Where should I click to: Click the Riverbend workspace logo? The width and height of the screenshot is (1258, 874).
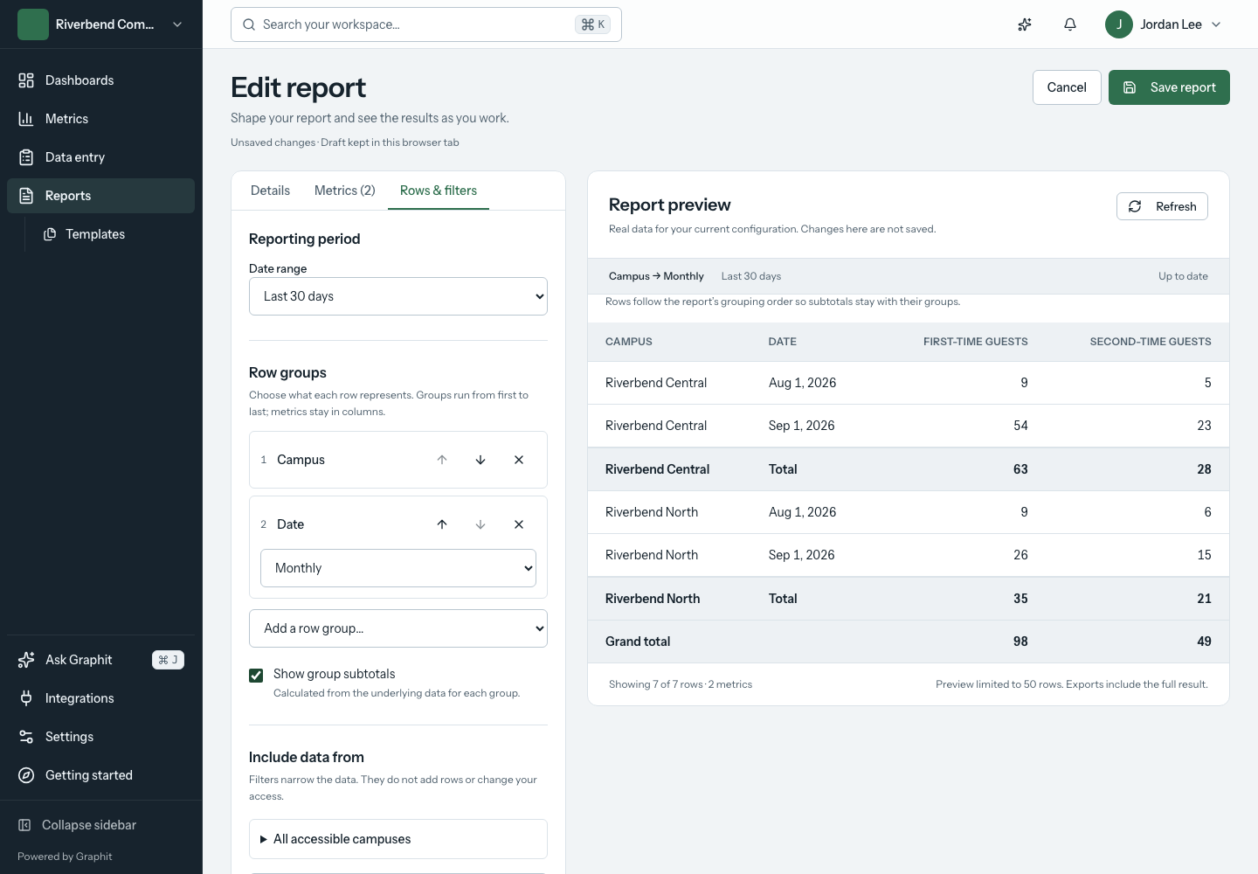click(x=33, y=24)
